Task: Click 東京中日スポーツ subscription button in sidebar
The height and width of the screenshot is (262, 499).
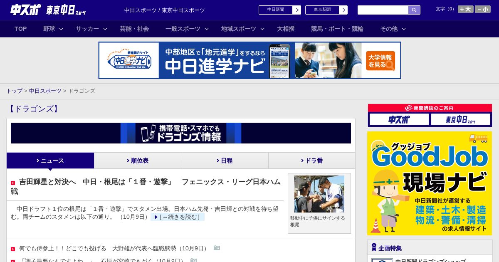Action: [460, 120]
